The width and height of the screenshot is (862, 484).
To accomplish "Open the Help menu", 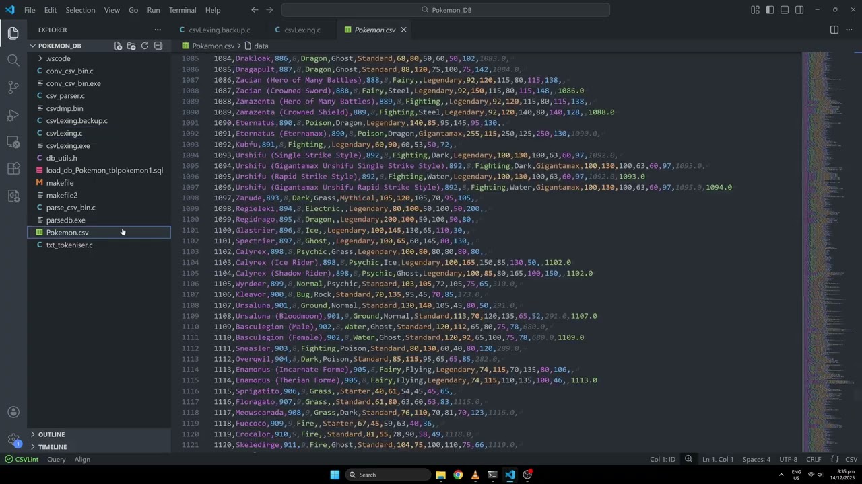I will tap(213, 10).
